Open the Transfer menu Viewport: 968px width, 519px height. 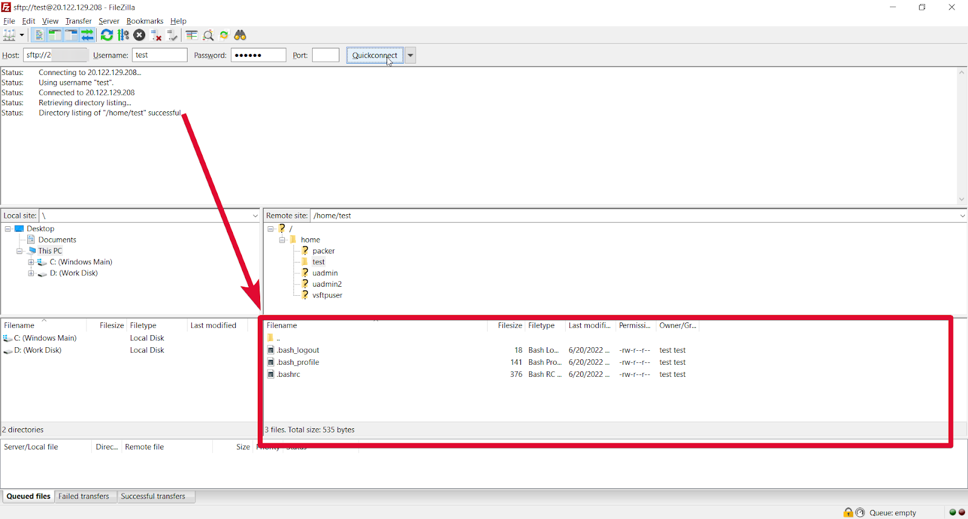point(79,21)
